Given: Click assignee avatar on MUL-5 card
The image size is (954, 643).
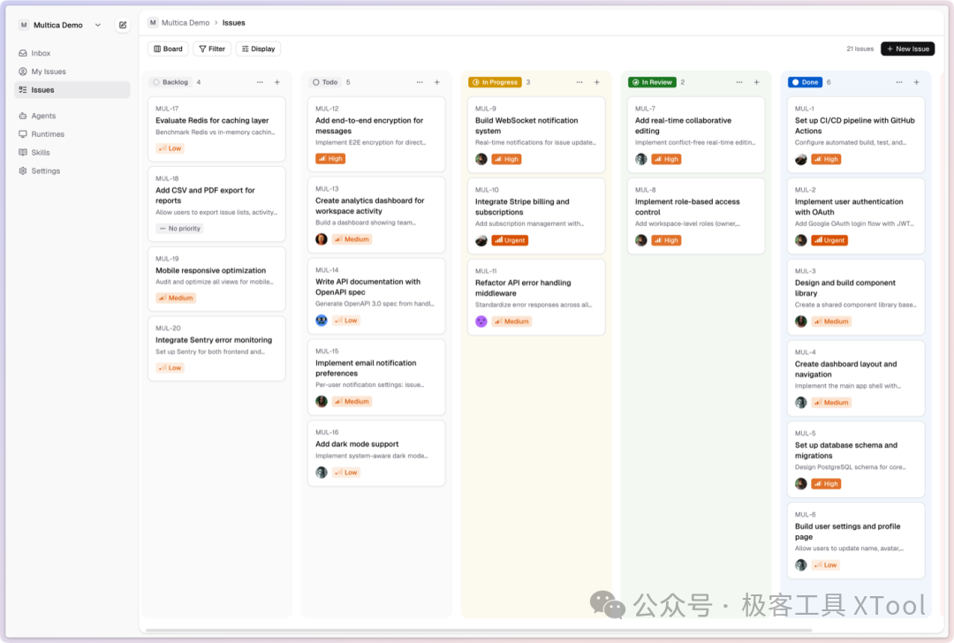Looking at the screenshot, I should [800, 484].
